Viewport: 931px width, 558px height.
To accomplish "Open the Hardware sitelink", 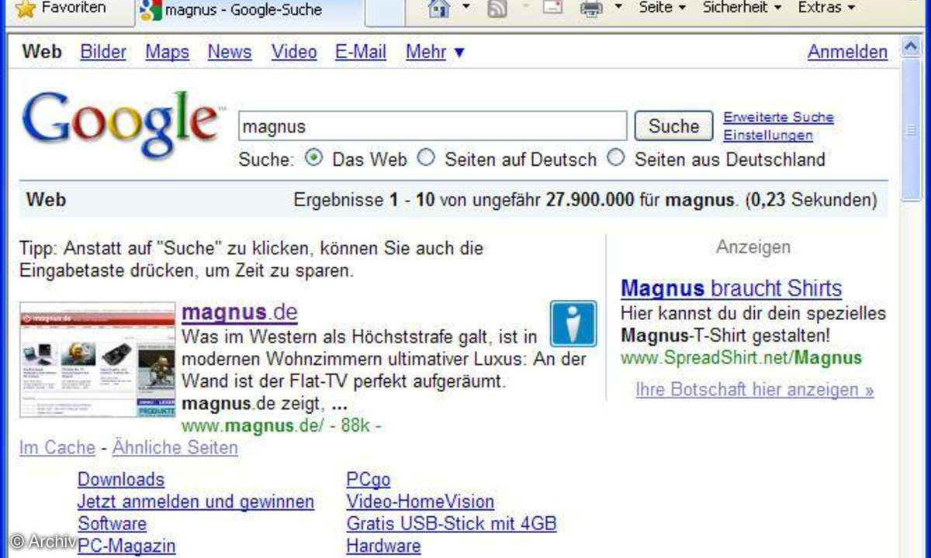I will coord(383,546).
